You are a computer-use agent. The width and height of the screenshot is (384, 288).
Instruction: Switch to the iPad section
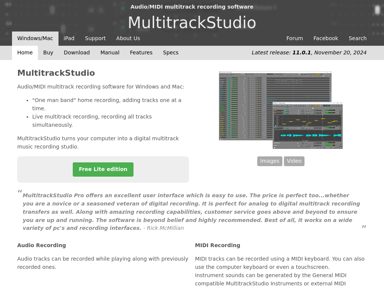click(x=69, y=38)
